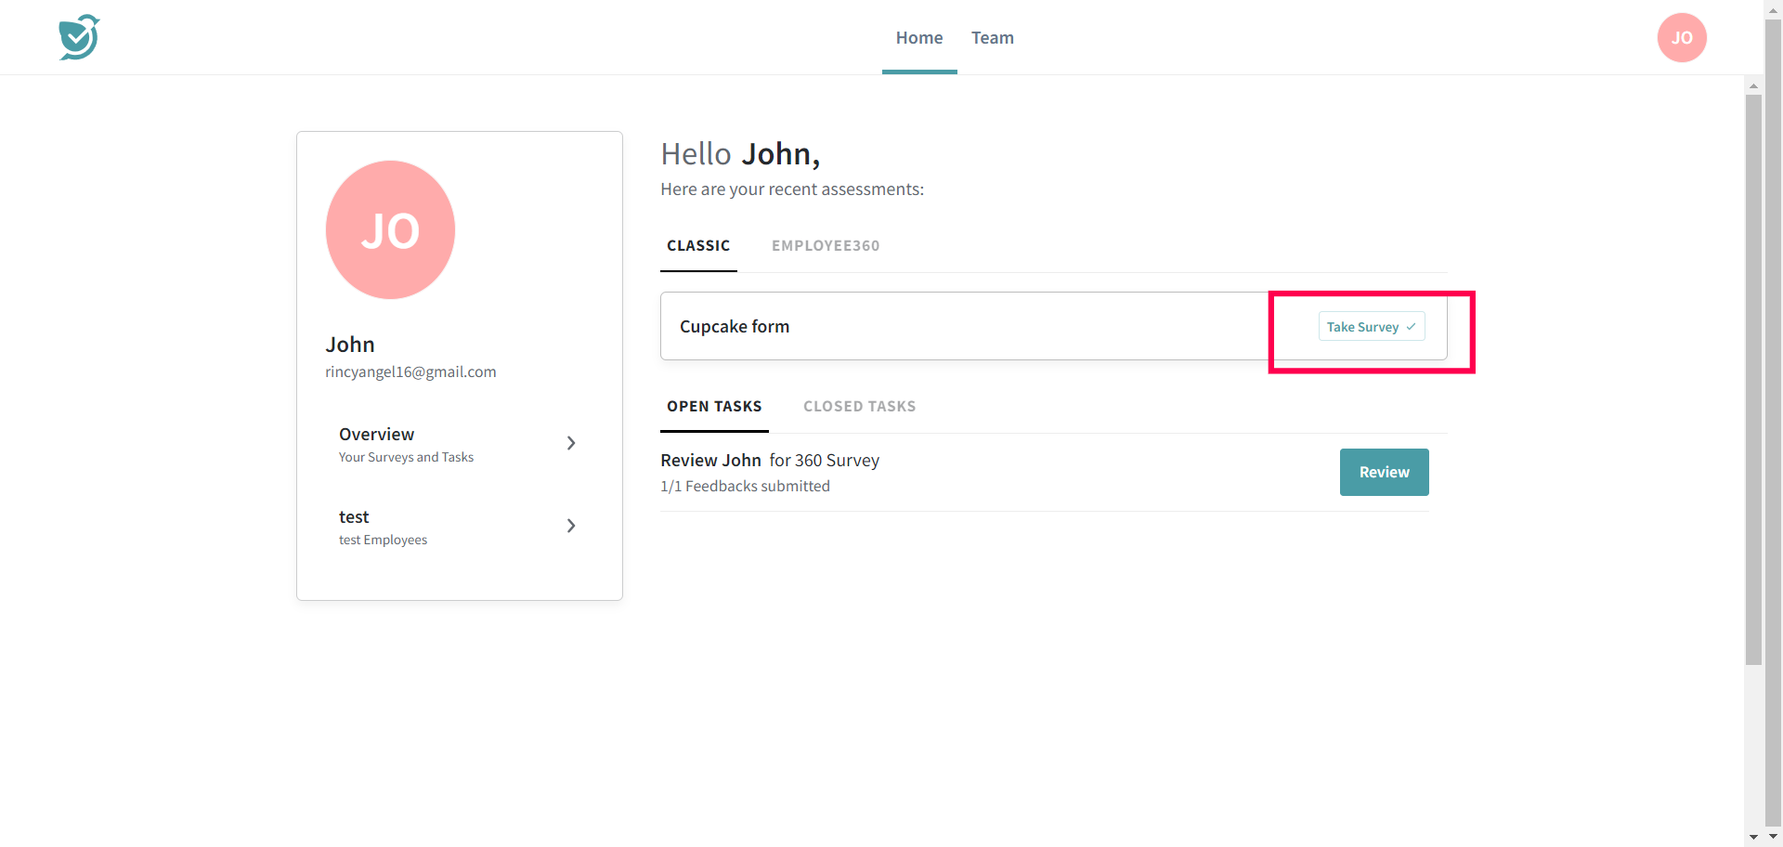This screenshot has height=847, width=1783.
Task: Click the email rincyangel16@gmail.com
Action: click(x=410, y=372)
